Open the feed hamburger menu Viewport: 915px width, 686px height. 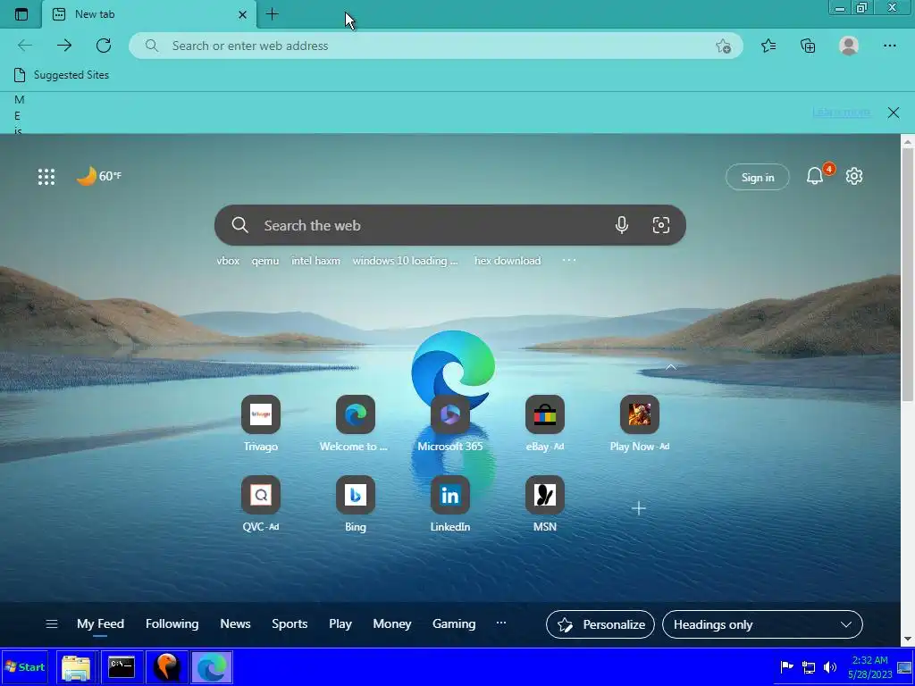pyautogui.click(x=51, y=624)
